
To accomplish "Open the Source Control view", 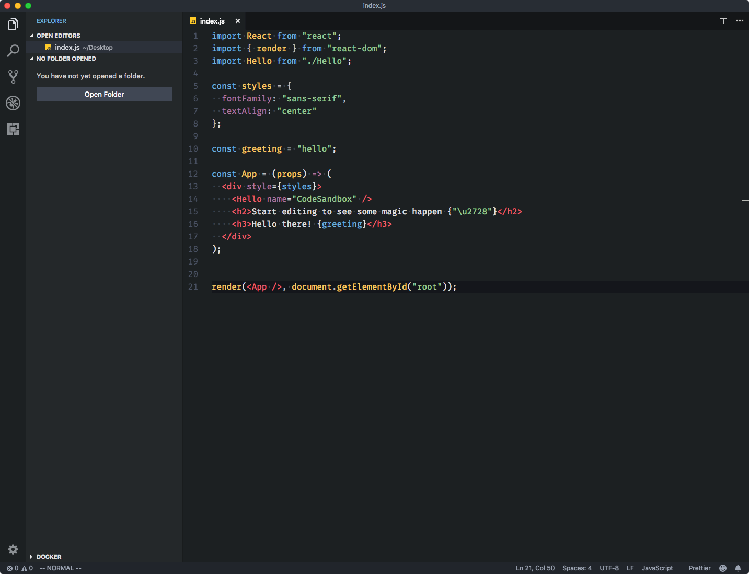I will pyautogui.click(x=13, y=77).
